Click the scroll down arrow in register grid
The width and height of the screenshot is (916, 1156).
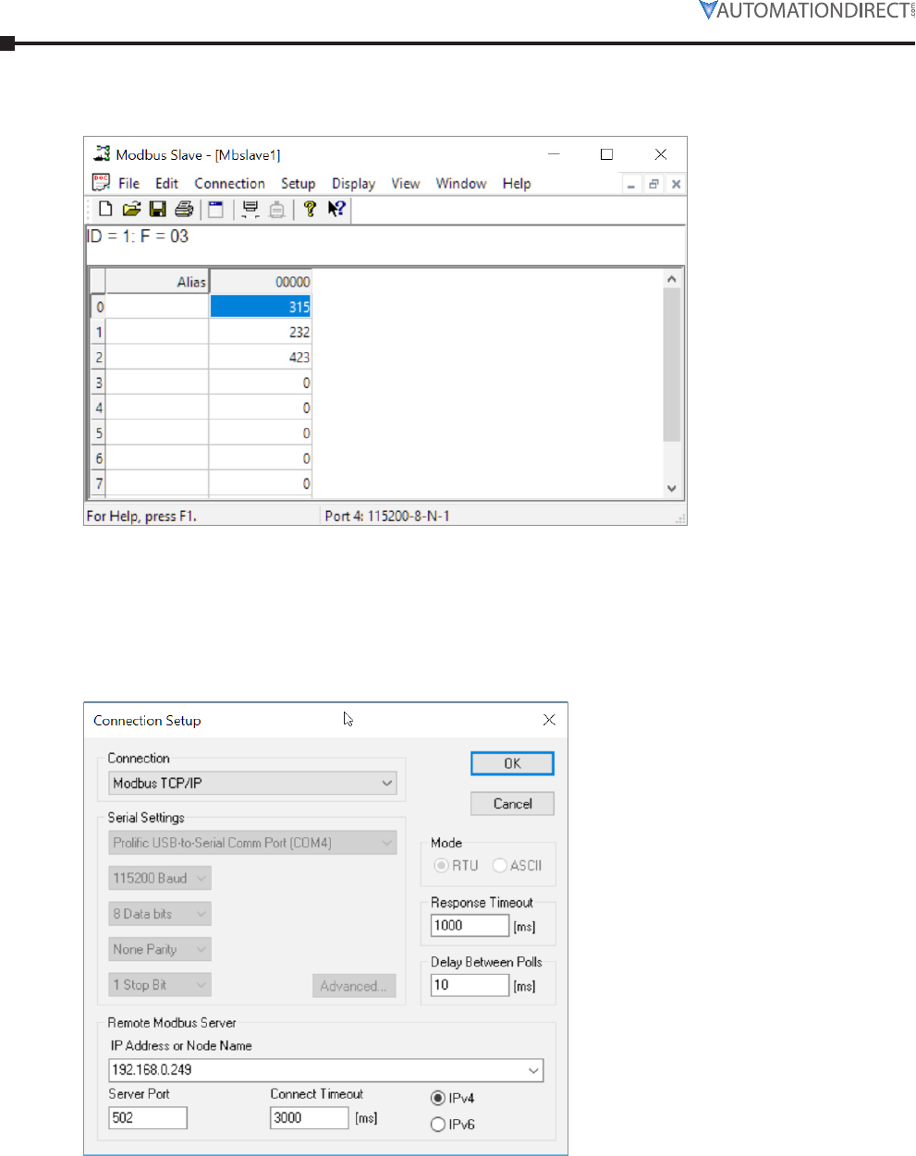tap(672, 489)
